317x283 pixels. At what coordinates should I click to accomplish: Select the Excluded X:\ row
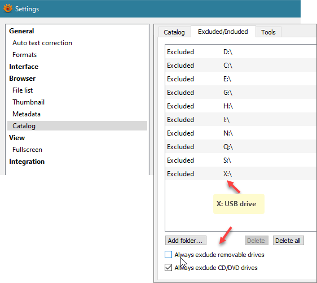pyautogui.click(x=241, y=173)
